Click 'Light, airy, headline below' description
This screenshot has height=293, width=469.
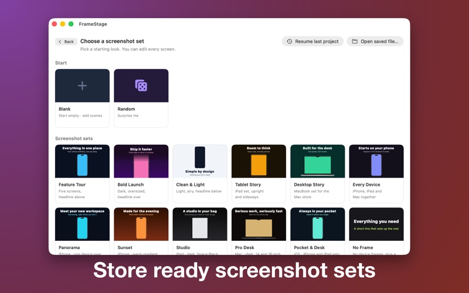(x=199, y=191)
